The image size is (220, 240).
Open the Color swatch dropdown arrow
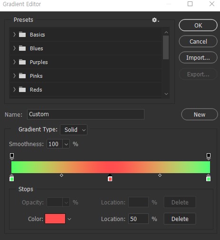coord(69,219)
